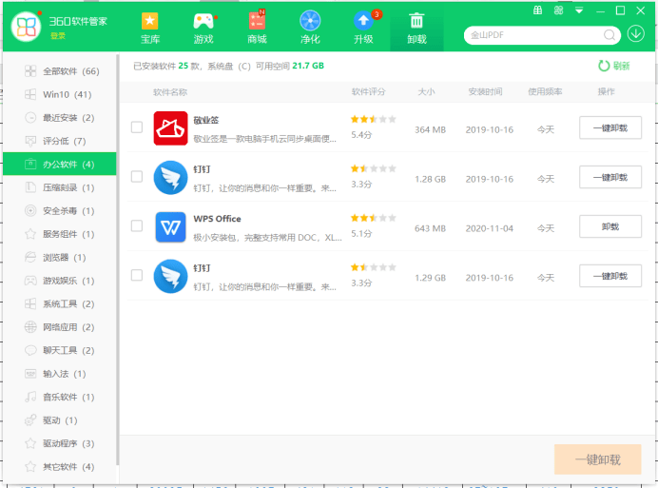This screenshot has height=488, width=658.
Task: Sort by 大小 column header
Action: click(x=426, y=92)
